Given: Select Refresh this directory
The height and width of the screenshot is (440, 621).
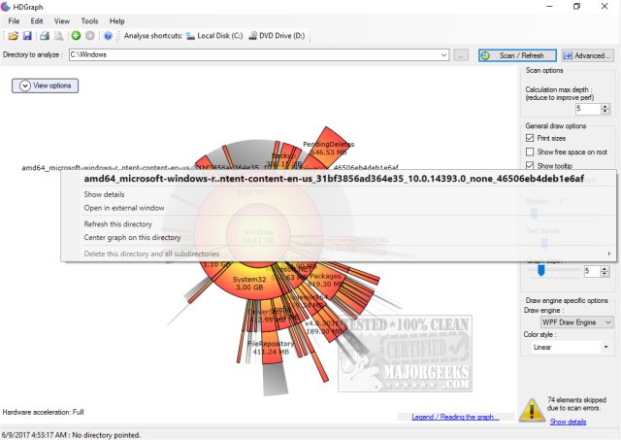Looking at the screenshot, I should point(117,224).
